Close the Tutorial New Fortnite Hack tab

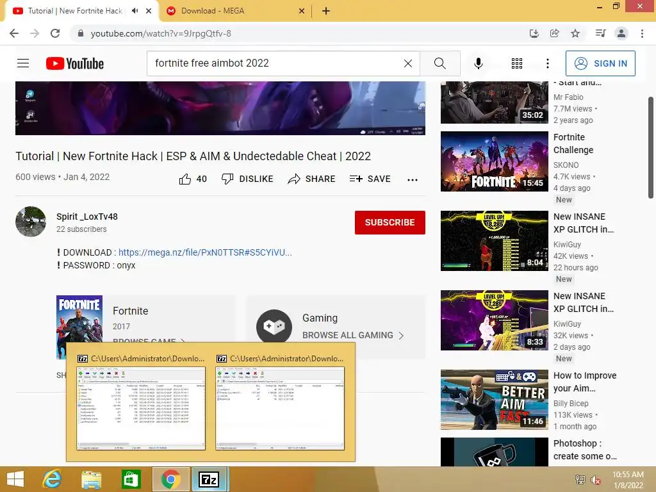coord(149,11)
